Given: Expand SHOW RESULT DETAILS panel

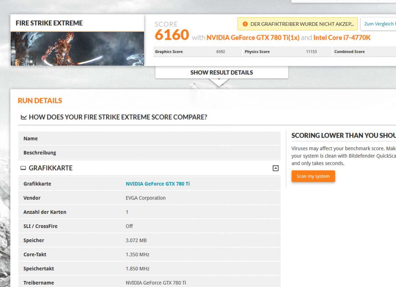Looking at the screenshot, I should [x=221, y=73].
